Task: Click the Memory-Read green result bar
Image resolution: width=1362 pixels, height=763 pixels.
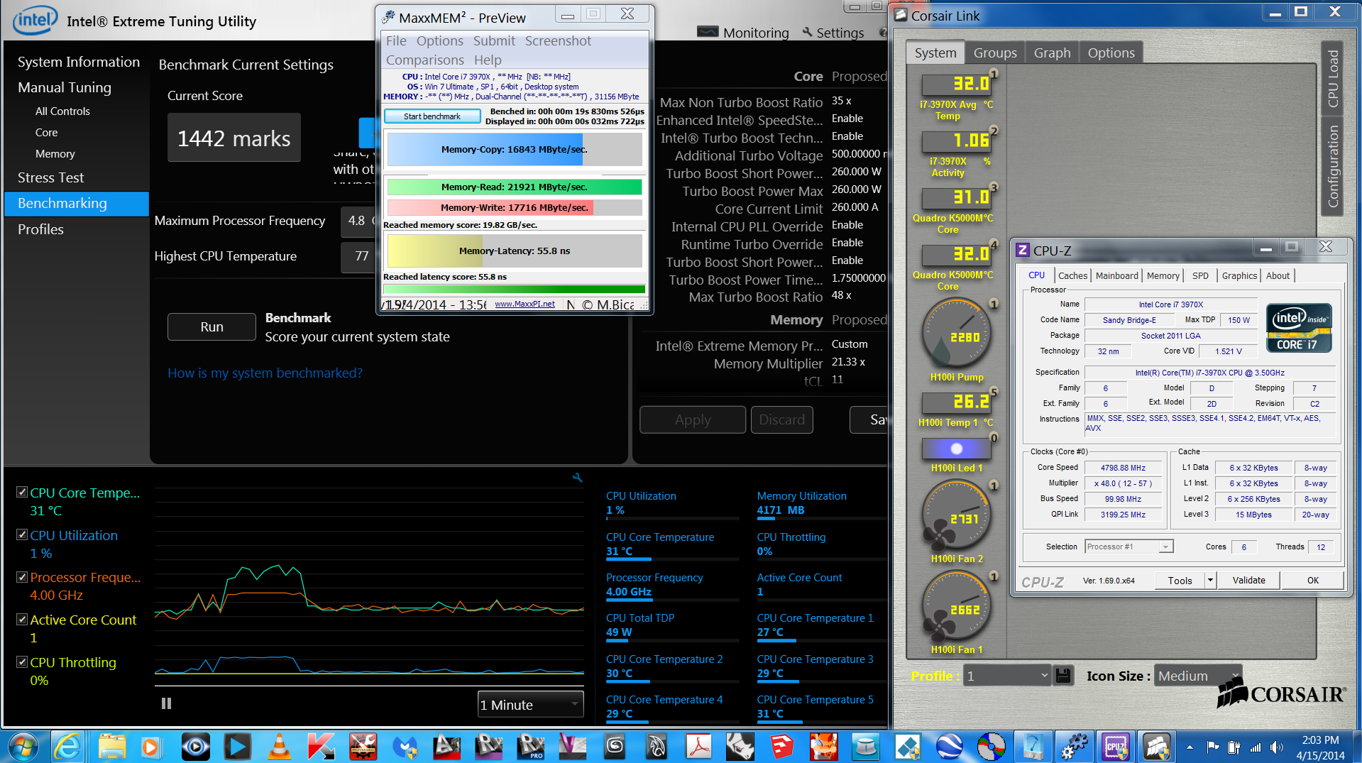Action: click(x=514, y=187)
